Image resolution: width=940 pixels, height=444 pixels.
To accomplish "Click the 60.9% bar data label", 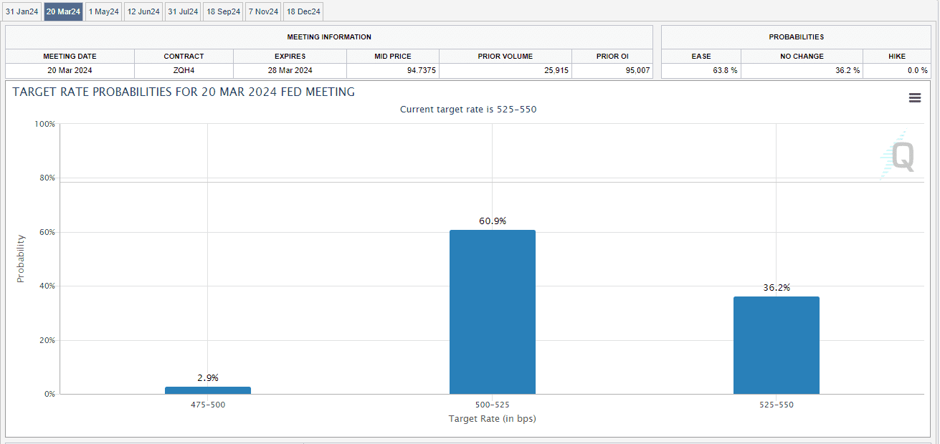I will (493, 221).
